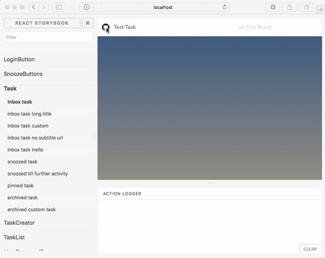The image size is (325, 258).
Task: Clear the action logger with CLEAR button
Action: [x=310, y=249]
